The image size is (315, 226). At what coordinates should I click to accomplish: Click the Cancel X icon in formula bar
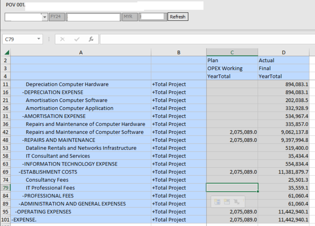[62, 39]
